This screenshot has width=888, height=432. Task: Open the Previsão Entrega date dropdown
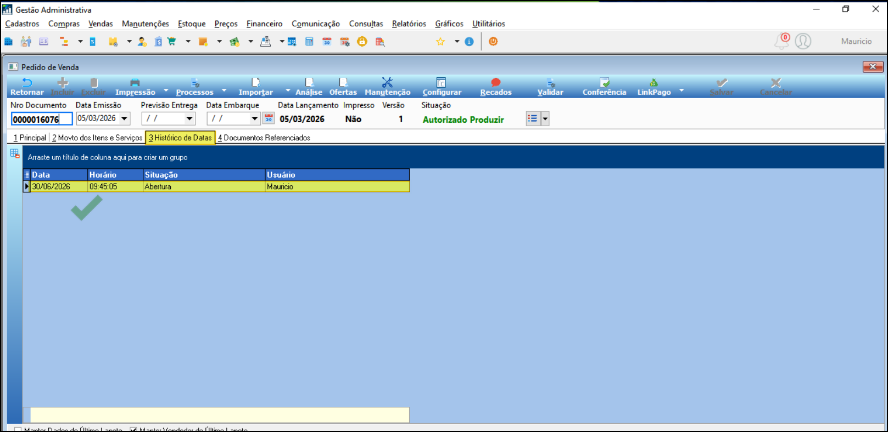tap(189, 118)
